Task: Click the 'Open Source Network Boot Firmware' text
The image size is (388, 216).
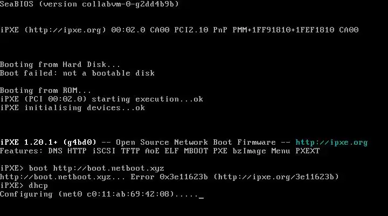Action: tap(196, 143)
